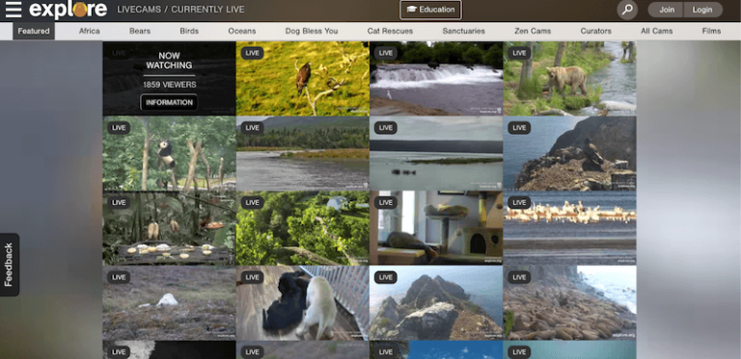Click the Join button
Screen dimensions: 741x359
667,10
